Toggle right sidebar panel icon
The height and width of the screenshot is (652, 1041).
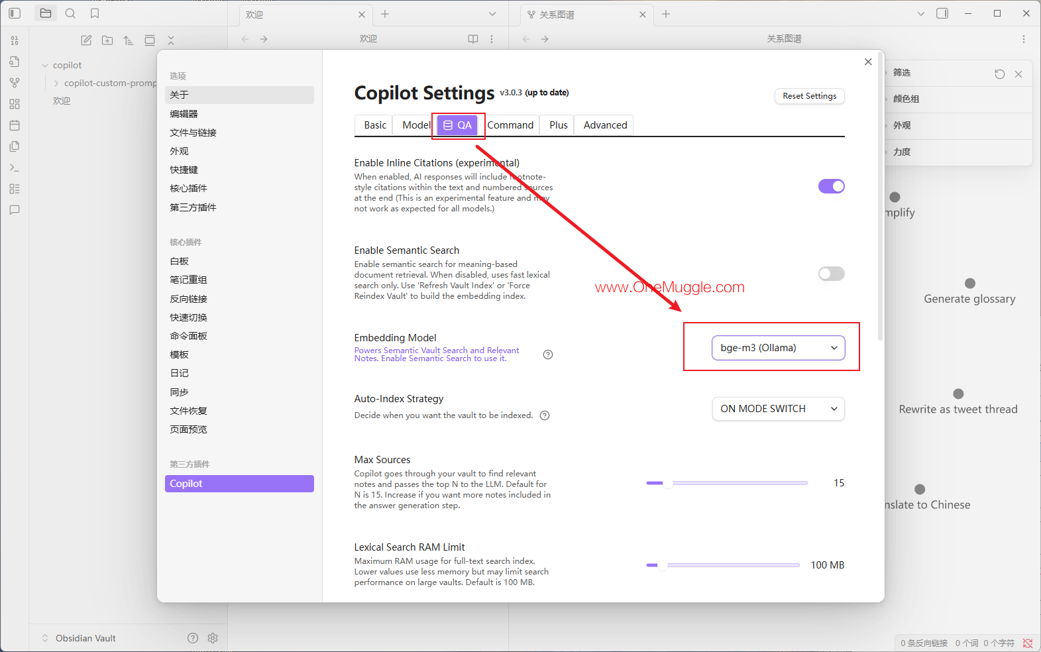942,13
